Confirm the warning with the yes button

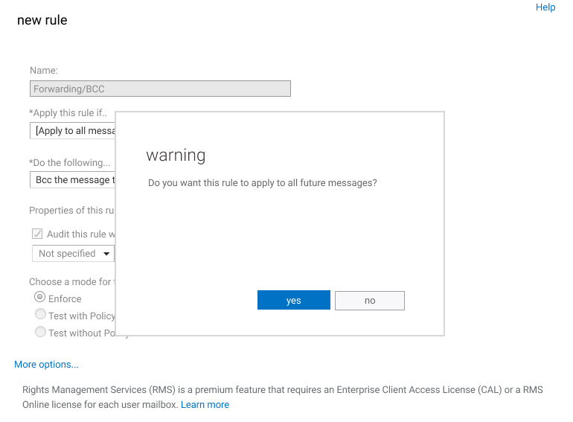(293, 300)
